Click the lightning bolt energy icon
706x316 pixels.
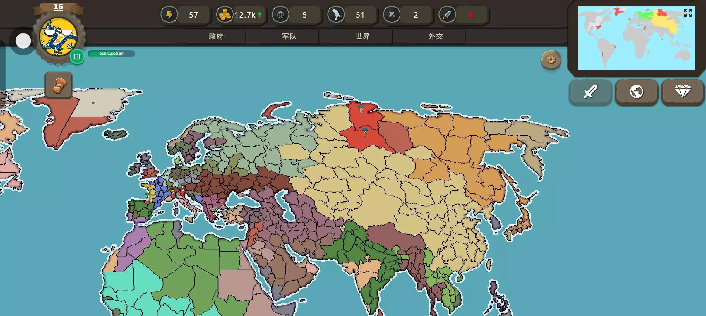[169, 15]
